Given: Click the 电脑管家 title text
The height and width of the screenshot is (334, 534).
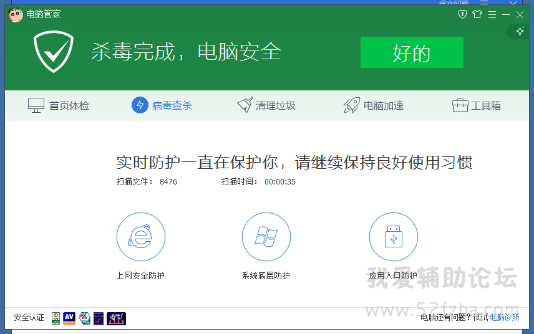Looking at the screenshot, I should pyautogui.click(x=44, y=14).
